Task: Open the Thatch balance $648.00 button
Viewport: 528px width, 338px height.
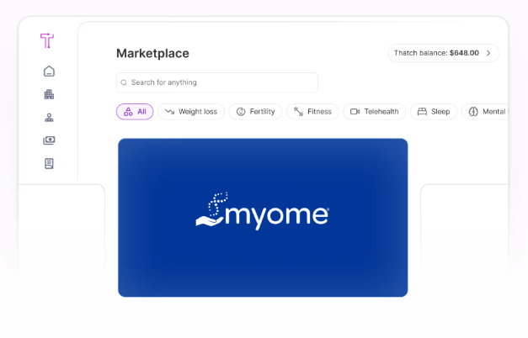Action: coord(443,53)
